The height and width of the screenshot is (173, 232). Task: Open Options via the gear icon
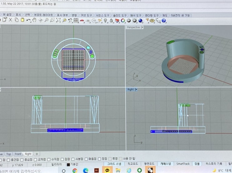click(152, 21)
